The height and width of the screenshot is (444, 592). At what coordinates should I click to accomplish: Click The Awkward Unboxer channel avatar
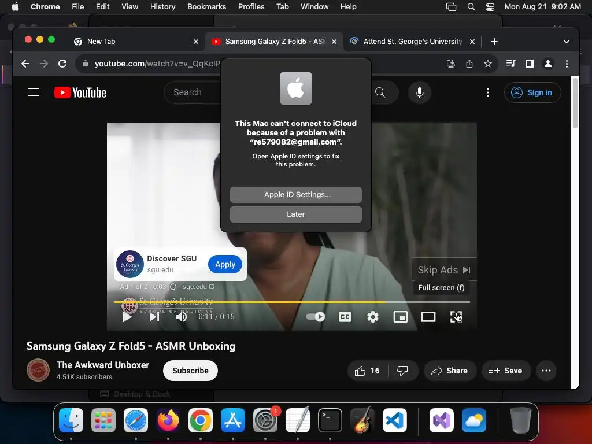click(x=38, y=371)
